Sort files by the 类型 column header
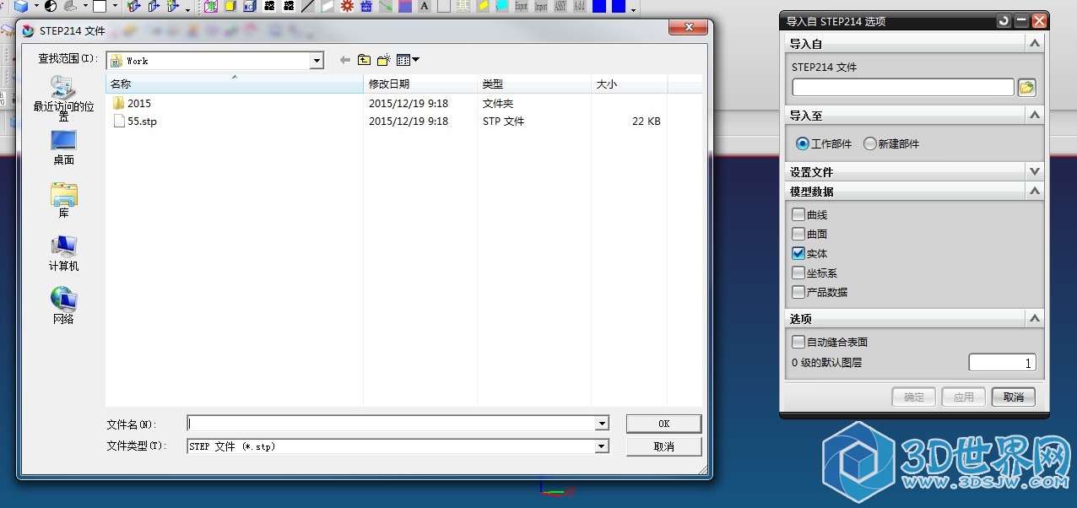Image resolution: width=1077 pixels, height=508 pixels. point(534,84)
